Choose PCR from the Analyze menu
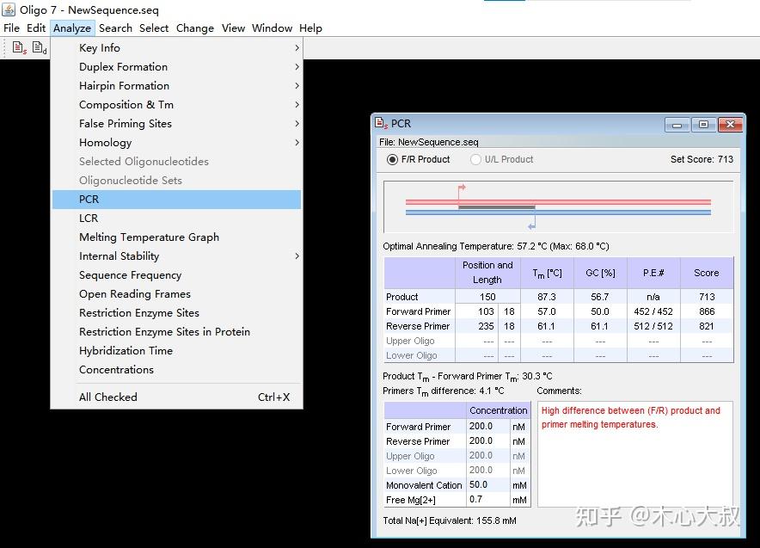Viewport: 760px width, 548px height. 176,199
